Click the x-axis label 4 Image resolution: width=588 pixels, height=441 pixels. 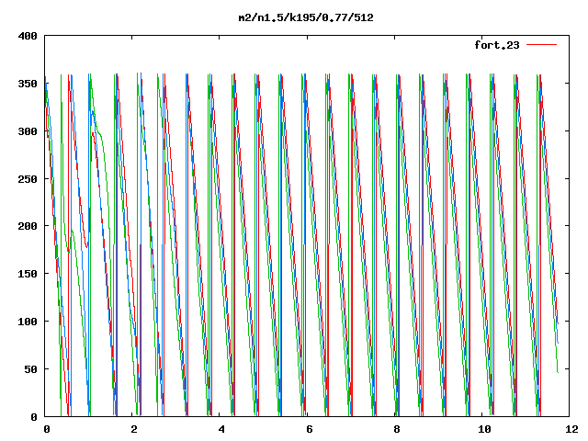point(221,429)
